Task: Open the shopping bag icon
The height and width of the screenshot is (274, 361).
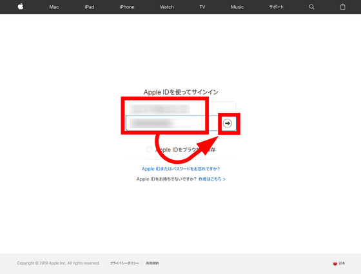Action: pos(342,7)
